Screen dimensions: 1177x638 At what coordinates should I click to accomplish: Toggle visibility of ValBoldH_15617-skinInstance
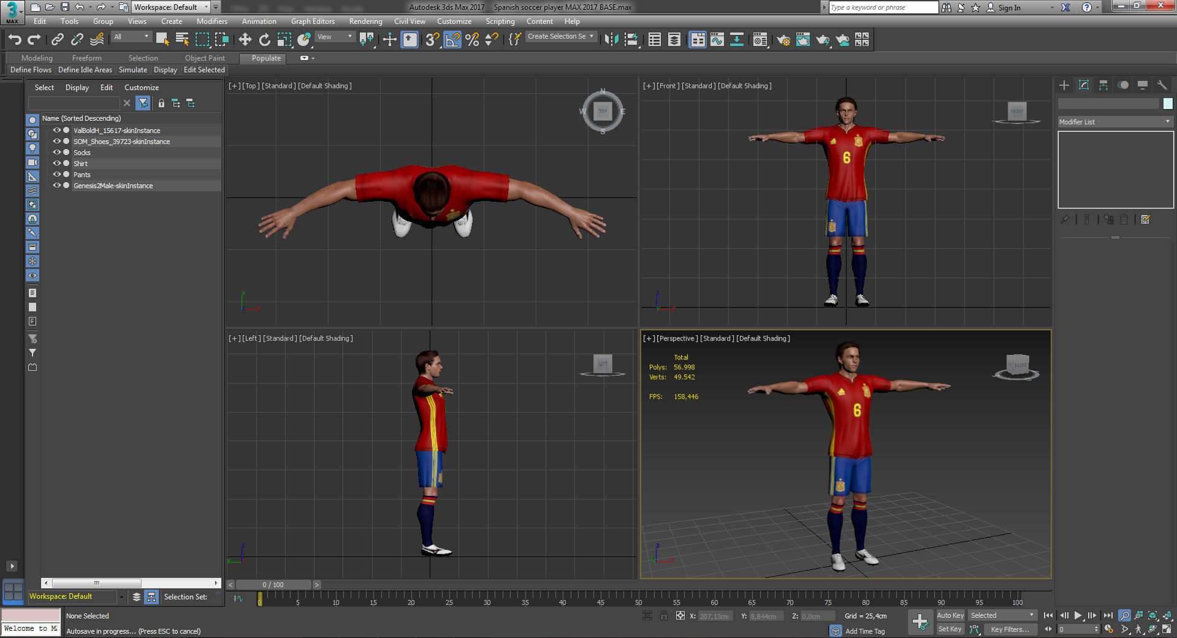point(57,130)
